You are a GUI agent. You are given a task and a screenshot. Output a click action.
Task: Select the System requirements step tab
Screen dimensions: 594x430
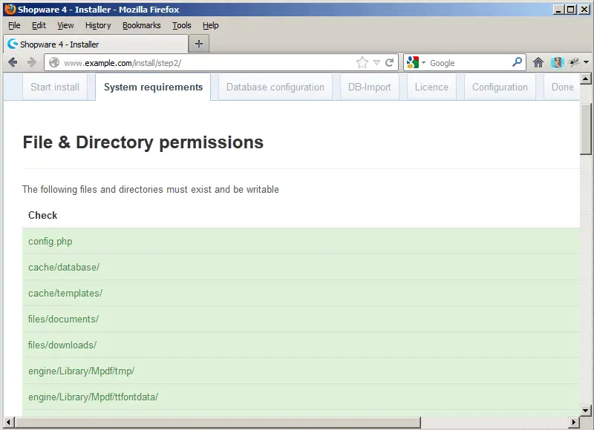153,87
